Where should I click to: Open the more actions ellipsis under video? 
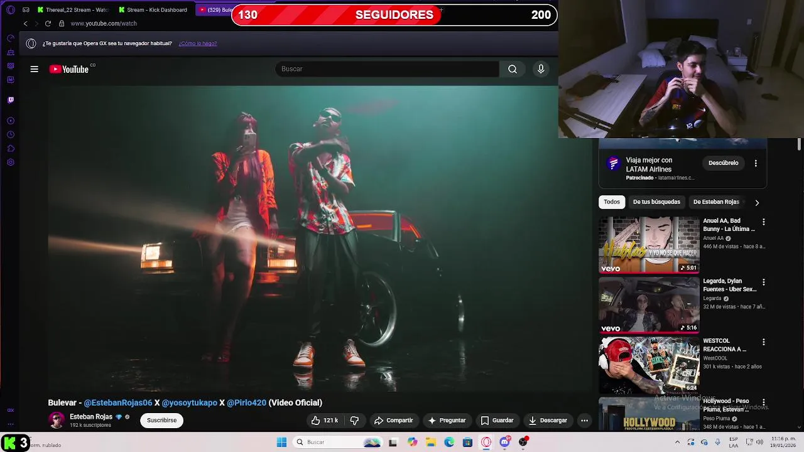click(584, 421)
